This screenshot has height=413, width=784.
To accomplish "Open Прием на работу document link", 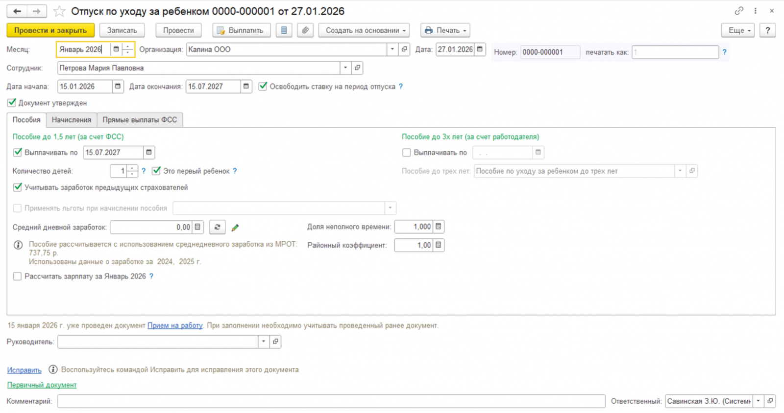I will click(x=175, y=325).
